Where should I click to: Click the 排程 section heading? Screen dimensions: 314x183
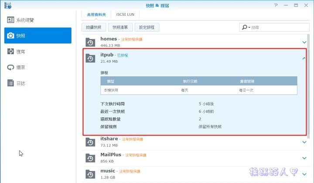[104, 73]
